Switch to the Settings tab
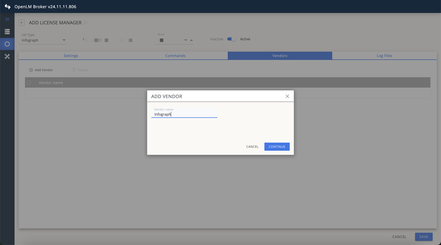The image size is (441, 245). [71, 55]
